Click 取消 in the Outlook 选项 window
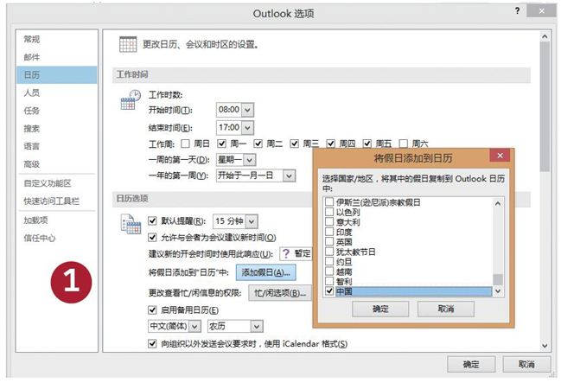 coord(526,364)
